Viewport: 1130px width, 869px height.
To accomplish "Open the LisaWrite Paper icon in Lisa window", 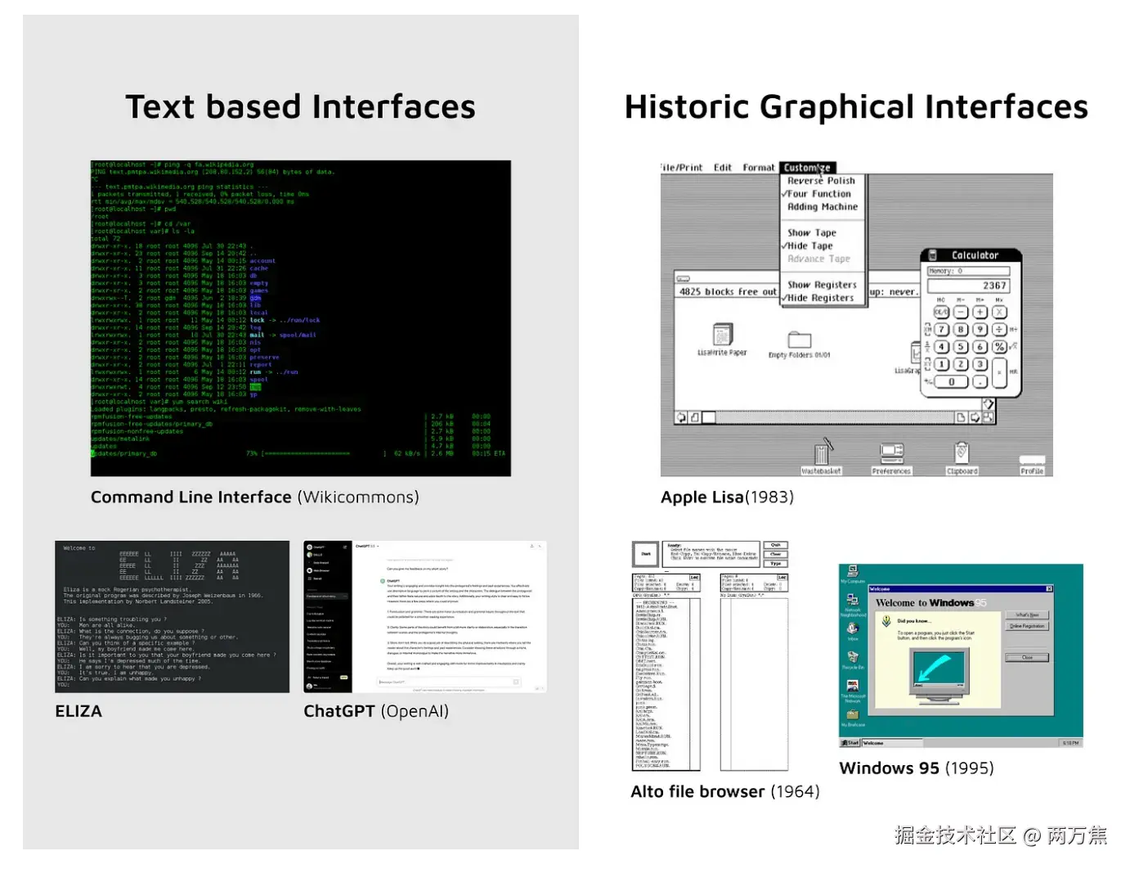I will [723, 335].
